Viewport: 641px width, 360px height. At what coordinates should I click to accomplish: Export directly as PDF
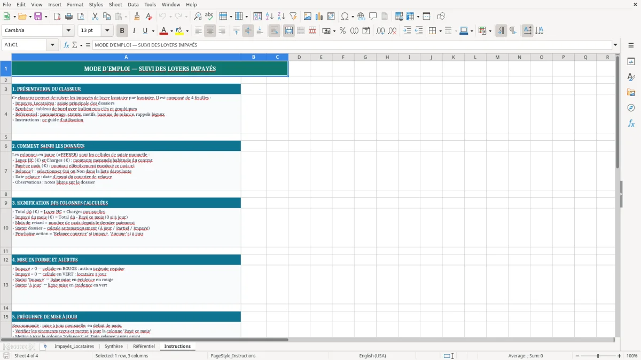(57, 17)
